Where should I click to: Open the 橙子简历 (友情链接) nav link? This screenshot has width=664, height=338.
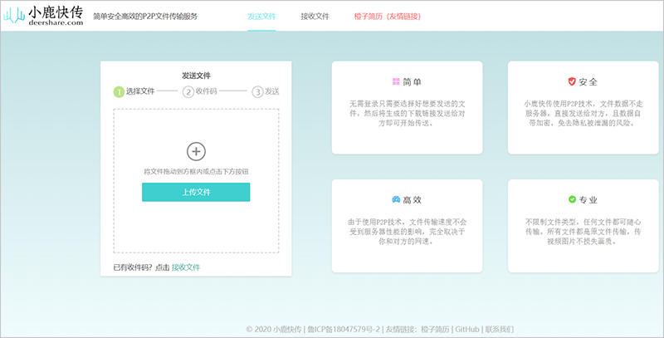388,17
